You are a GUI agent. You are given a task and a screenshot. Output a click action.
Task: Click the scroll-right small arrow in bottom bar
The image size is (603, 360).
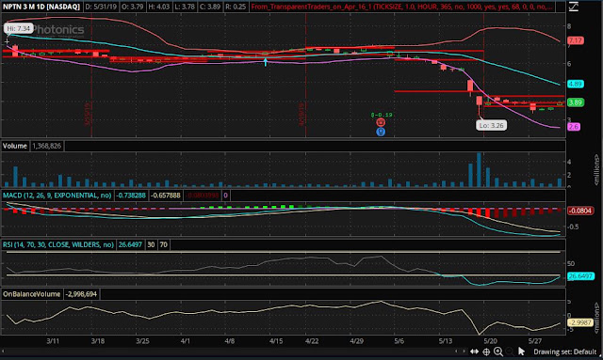click(464, 352)
